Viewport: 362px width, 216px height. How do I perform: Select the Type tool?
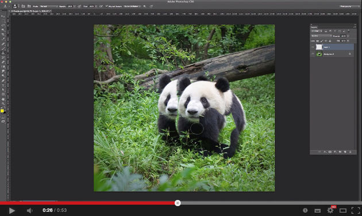tap(3, 85)
